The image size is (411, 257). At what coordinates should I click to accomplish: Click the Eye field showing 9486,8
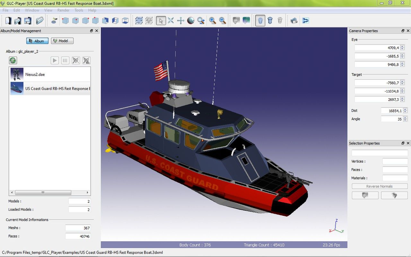click(x=377, y=65)
